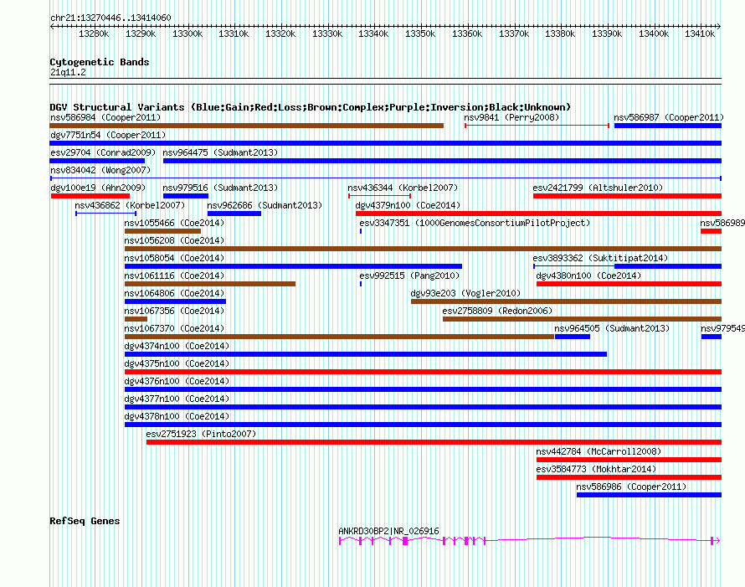
Task: Click chr21:13270446..13414060 coordinate text
Action: [x=110, y=18]
